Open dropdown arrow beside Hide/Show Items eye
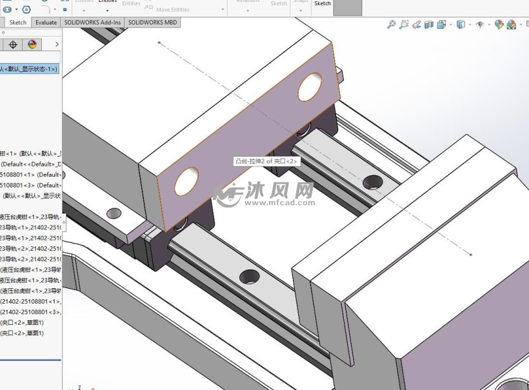 click(x=488, y=24)
